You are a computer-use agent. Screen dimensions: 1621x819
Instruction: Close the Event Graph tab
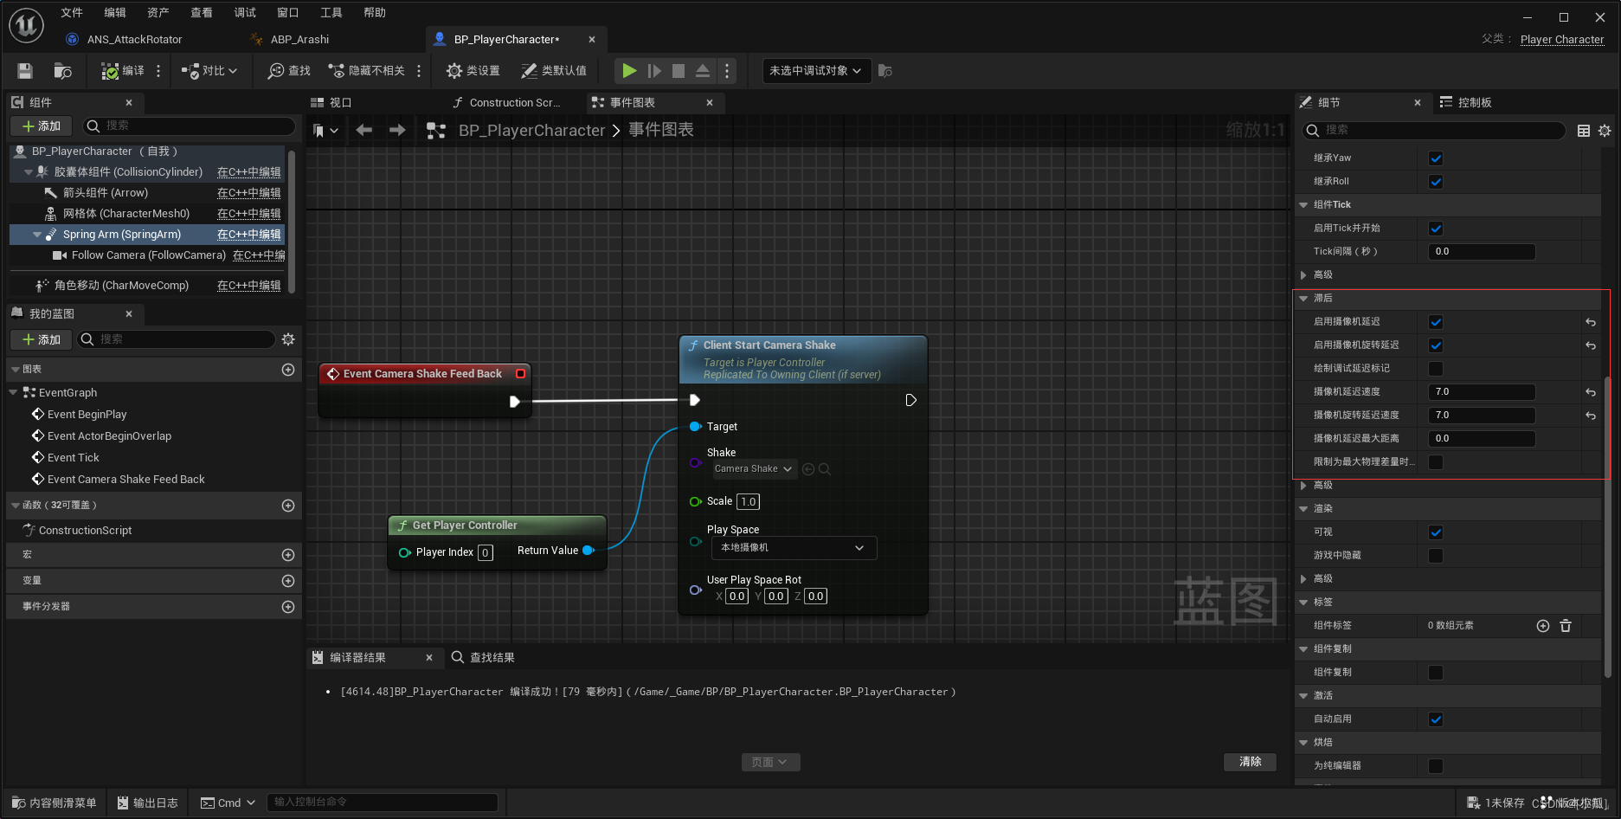tap(710, 103)
